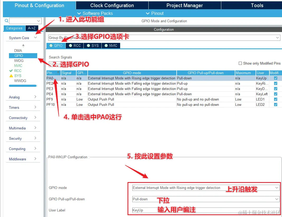Select IWDG in System Core list
This screenshot has width=282, height=217.
[19, 61]
